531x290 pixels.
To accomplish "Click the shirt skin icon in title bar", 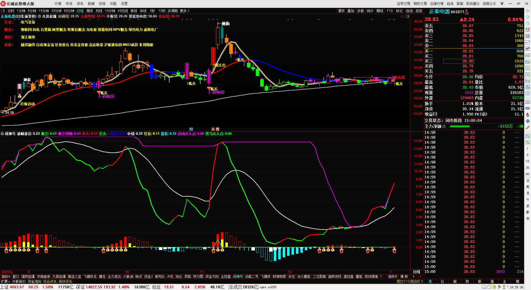I will pyautogui.click(x=502, y=4).
